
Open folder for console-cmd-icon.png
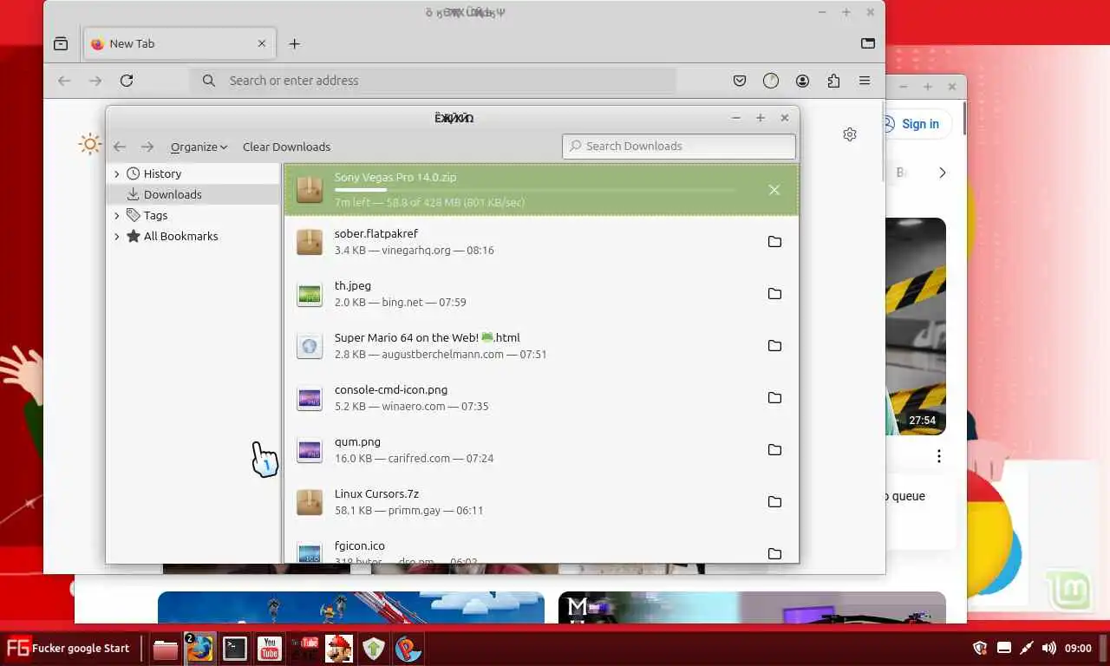pyautogui.click(x=774, y=398)
